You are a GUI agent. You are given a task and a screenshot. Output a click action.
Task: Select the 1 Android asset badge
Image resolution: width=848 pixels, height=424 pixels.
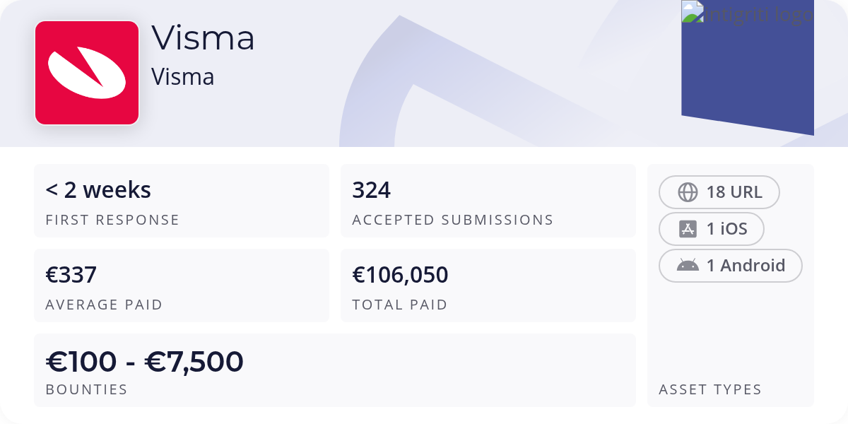click(730, 266)
